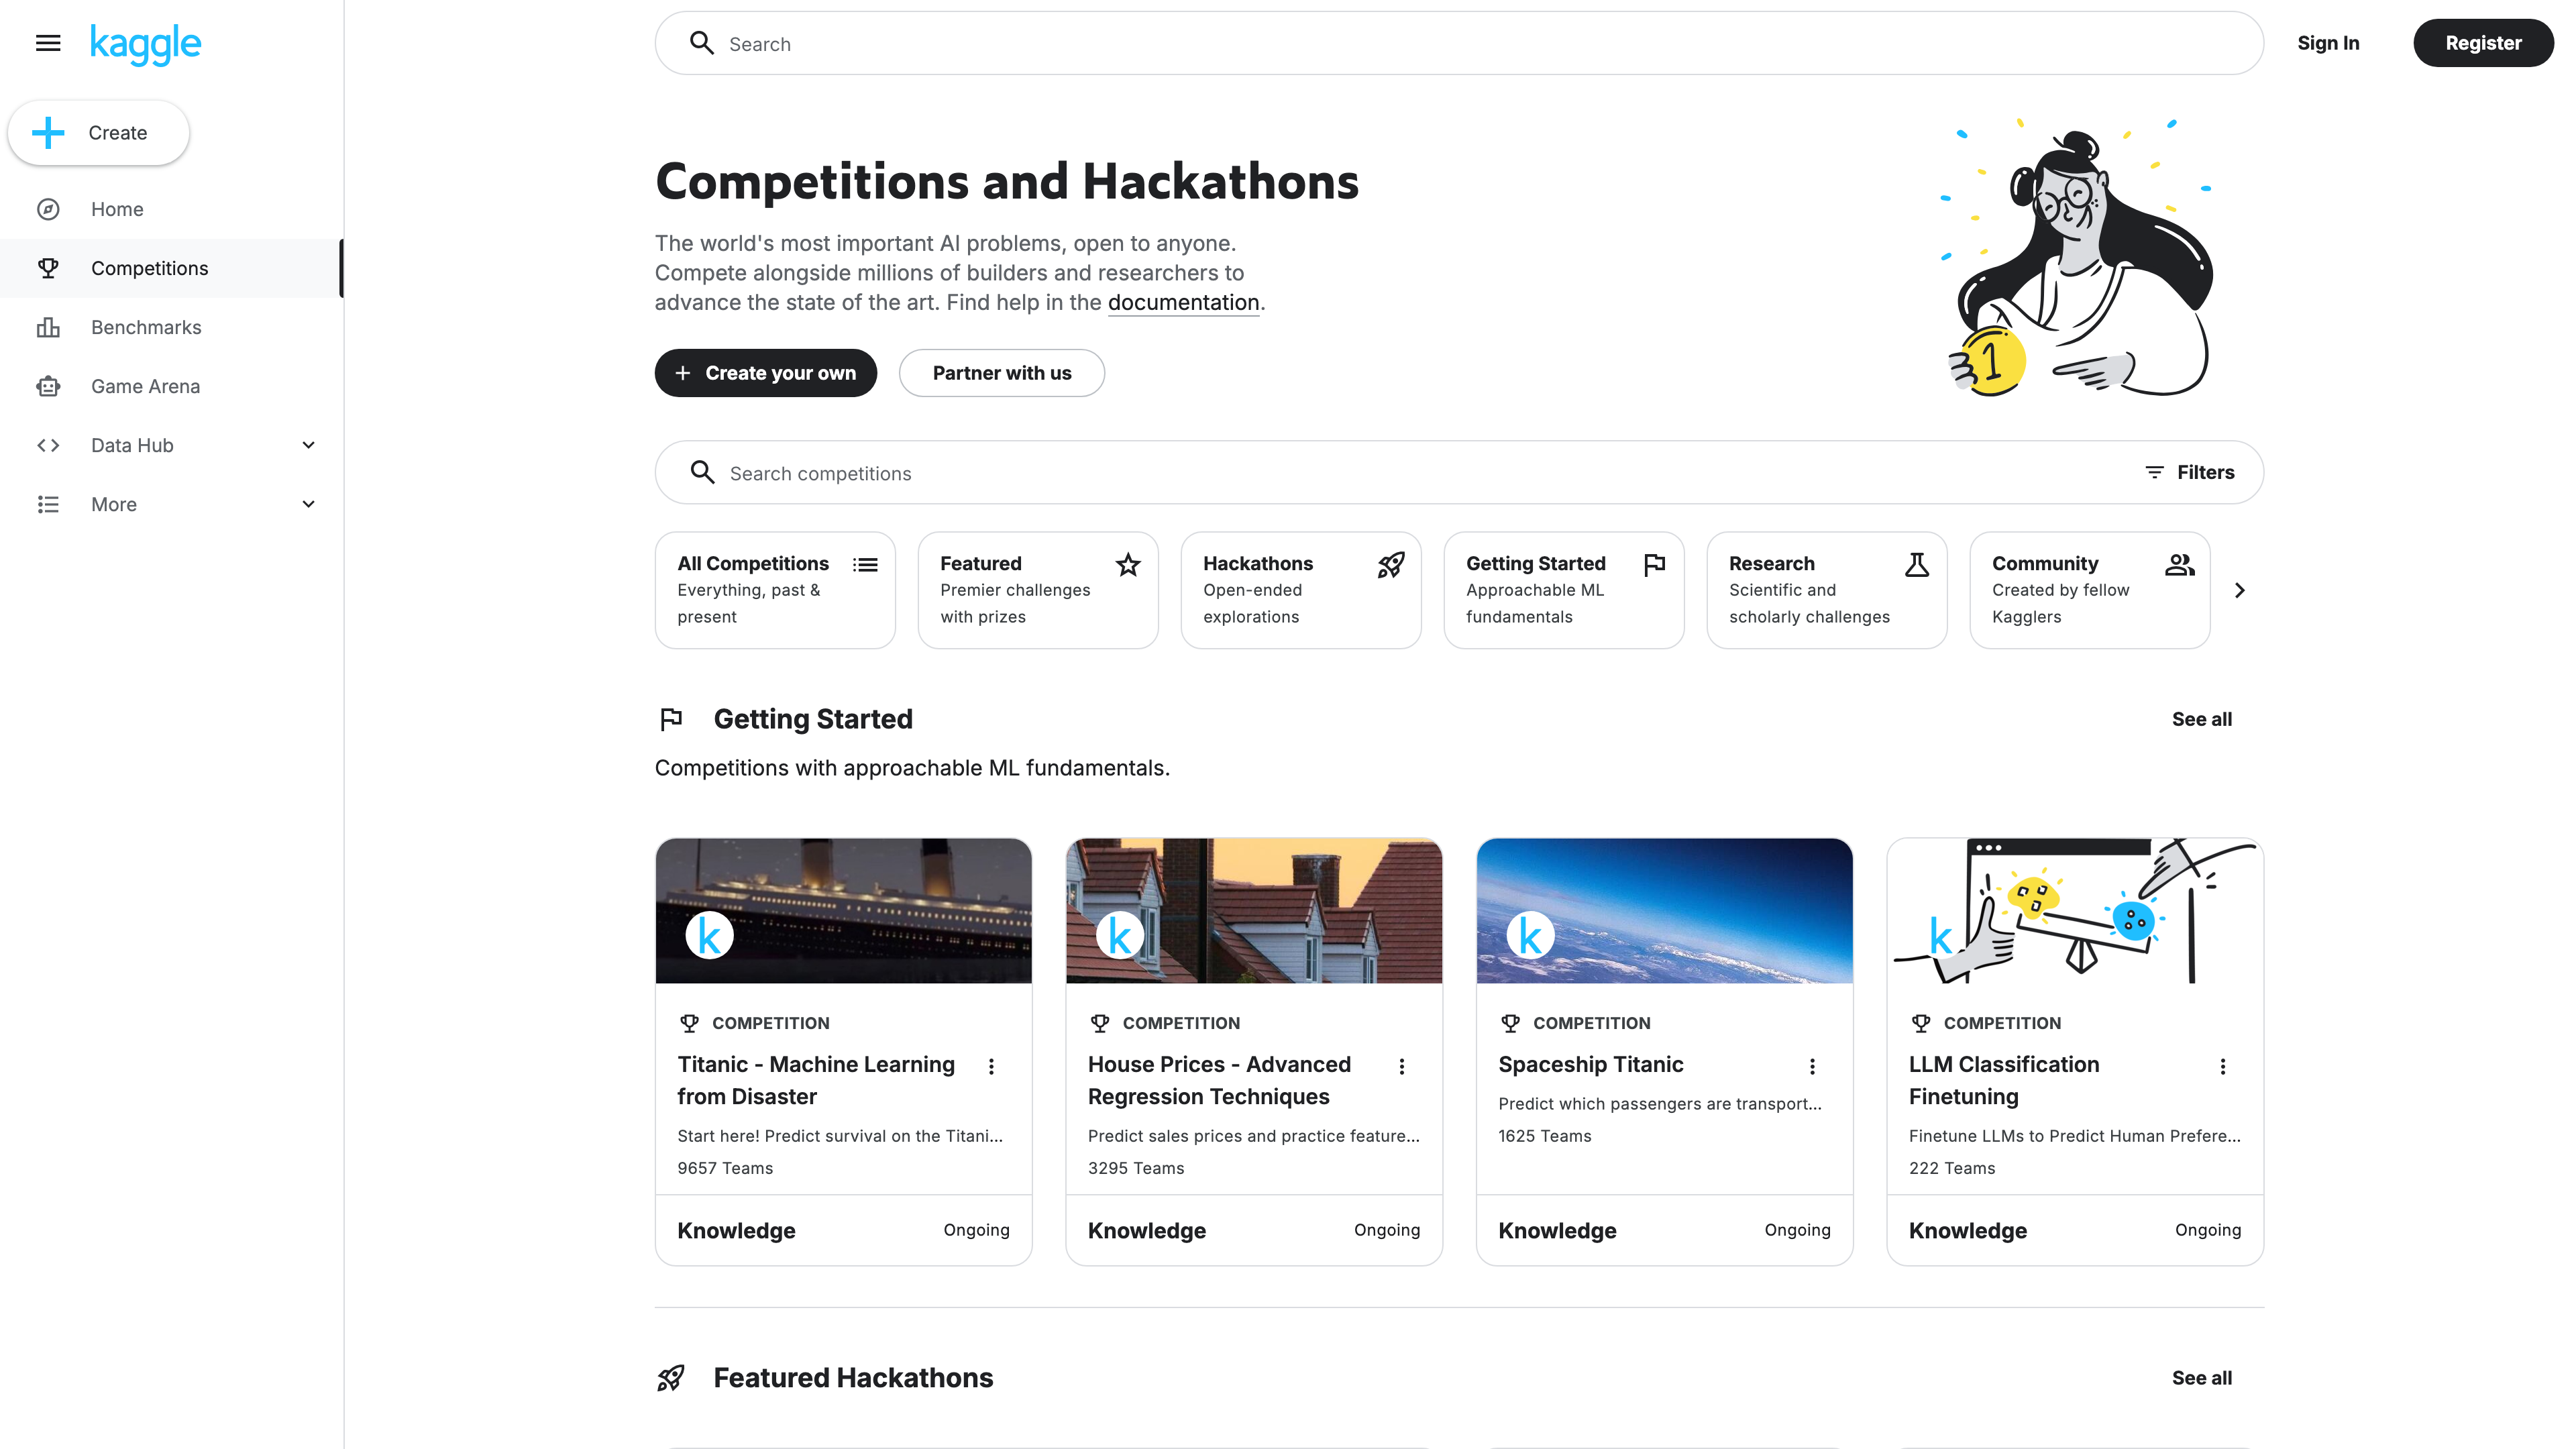Select the Research category card
Image resolution: width=2576 pixels, height=1449 pixels.
(1827, 590)
